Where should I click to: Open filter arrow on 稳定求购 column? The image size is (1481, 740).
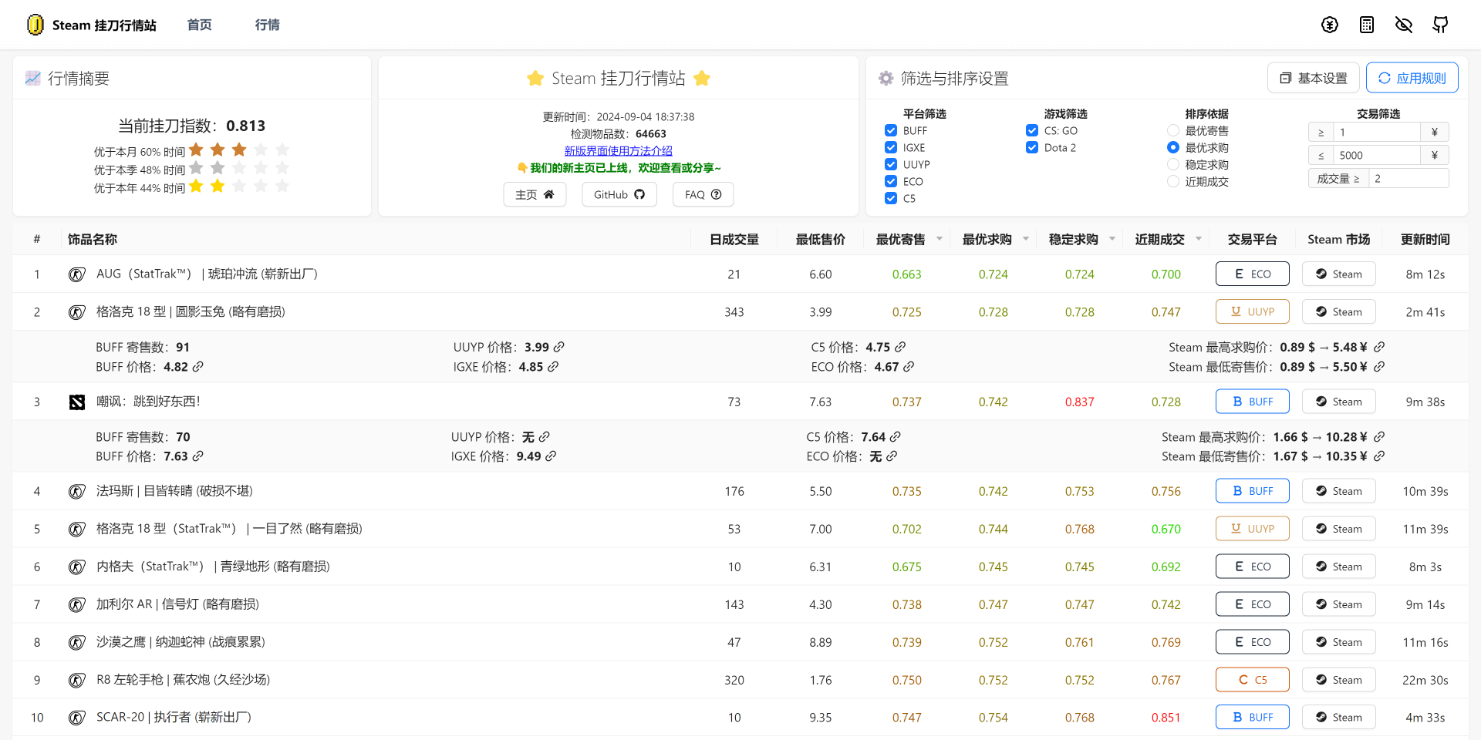pyautogui.click(x=1112, y=239)
